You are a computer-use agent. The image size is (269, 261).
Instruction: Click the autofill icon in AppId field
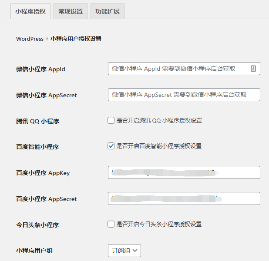tap(253, 69)
